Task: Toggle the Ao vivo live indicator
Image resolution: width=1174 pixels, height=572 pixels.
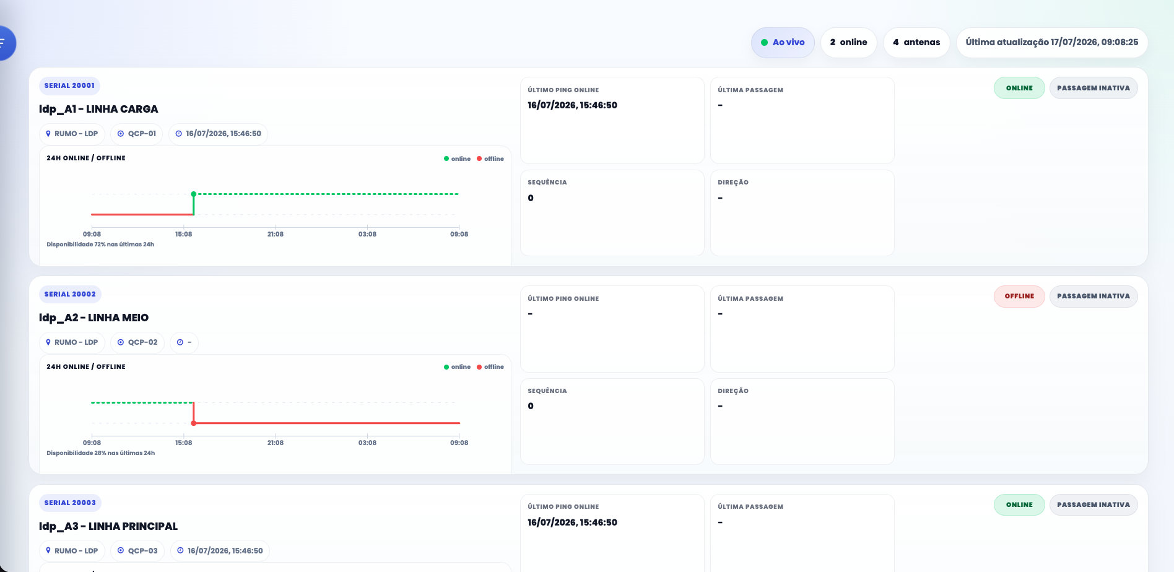Action: (x=783, y=43)
